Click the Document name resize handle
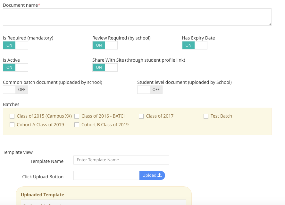 click(270, 23)
